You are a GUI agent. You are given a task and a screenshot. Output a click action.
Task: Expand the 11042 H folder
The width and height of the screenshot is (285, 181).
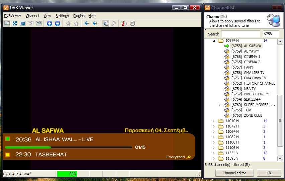[213, 126]
